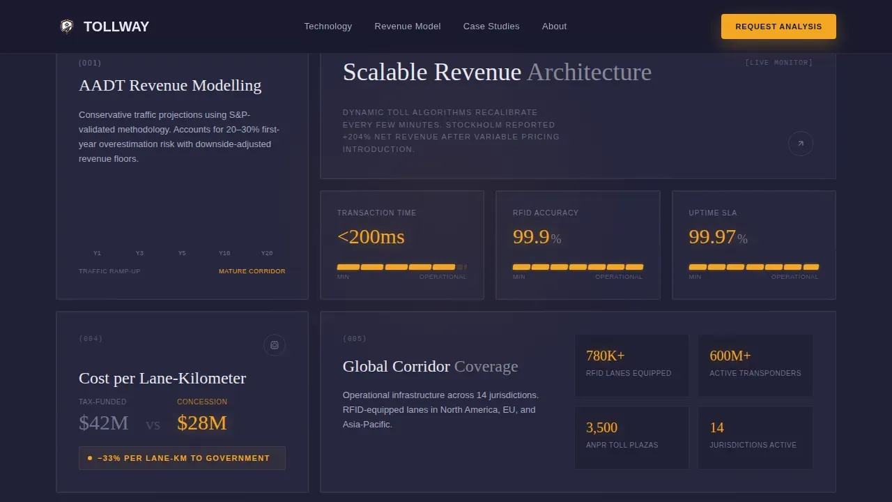This screenshot has width=892, height=502.
Task: Click the UPTIME SLA label
Action: click(x=713, y=213)
